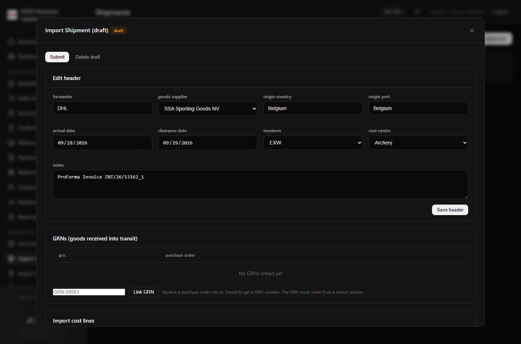521x344 pixels.
Task: Save header changes
Action: coord(450,210)
